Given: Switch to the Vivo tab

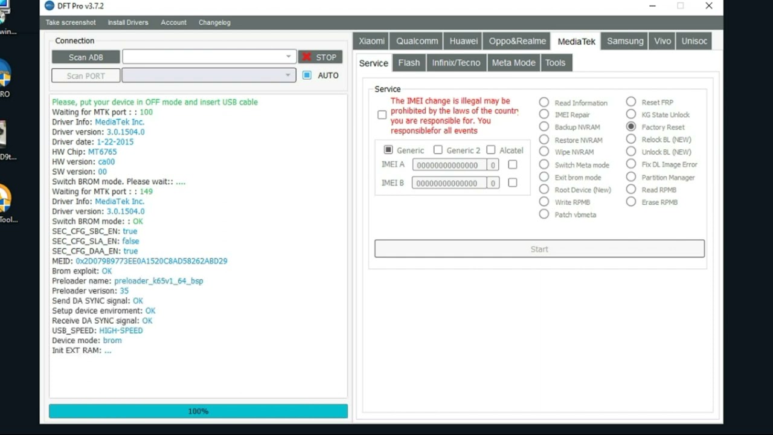Looking at the screenshot, I should coord(662,41).
